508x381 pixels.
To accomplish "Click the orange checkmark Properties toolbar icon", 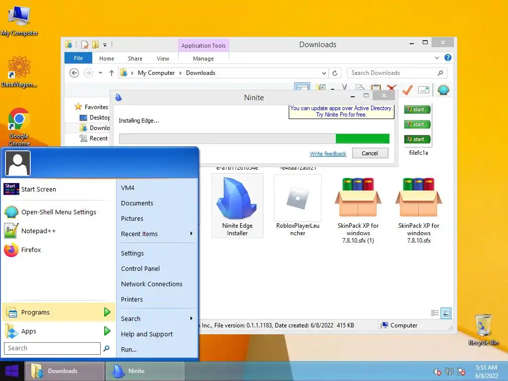I will pos(407,90).
